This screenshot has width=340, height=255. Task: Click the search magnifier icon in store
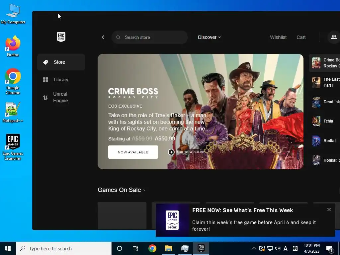click(118, 37)
